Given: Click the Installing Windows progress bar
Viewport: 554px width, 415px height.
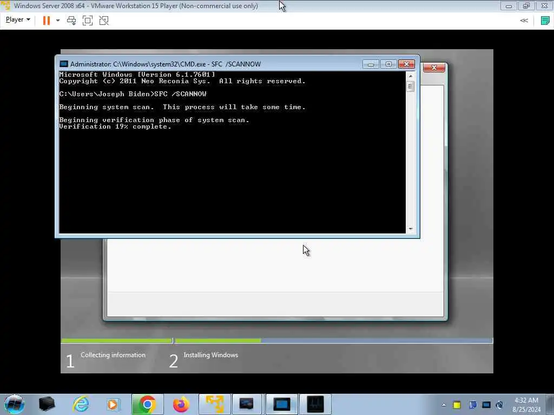Looking at the screenshot, I should (333, 340).
